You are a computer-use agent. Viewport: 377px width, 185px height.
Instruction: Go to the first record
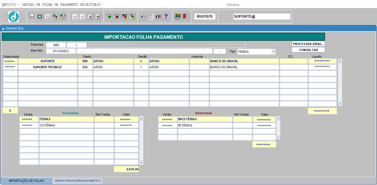coord(75,17)
